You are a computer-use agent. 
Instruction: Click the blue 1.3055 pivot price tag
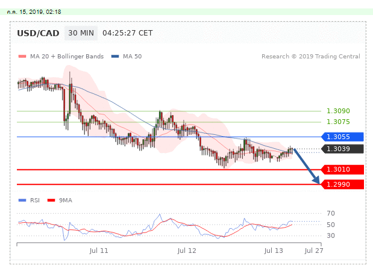342,137
